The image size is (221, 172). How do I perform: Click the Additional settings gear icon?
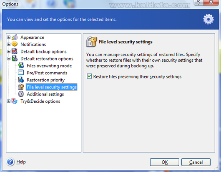point(21,94)
